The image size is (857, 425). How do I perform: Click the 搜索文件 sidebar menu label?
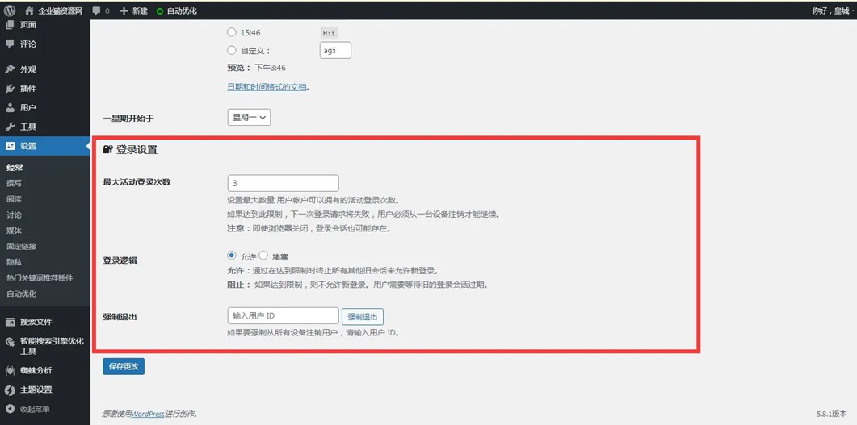click(x=36, y=322)
